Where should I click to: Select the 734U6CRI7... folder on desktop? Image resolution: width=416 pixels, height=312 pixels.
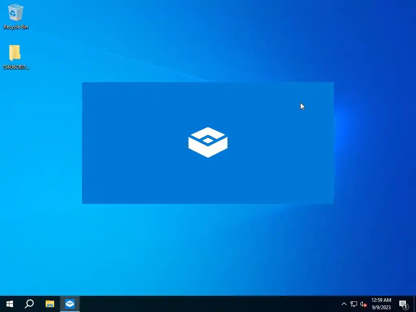pyautogui.click(x=15, y=57)
